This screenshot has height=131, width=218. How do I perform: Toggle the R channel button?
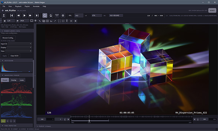(8, 121)
